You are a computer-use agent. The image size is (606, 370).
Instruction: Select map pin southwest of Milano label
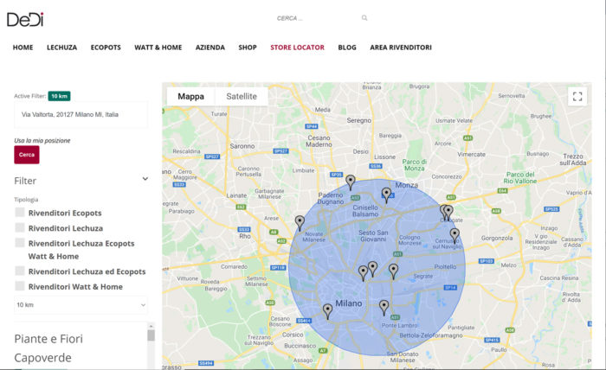[x=327, y=311]
